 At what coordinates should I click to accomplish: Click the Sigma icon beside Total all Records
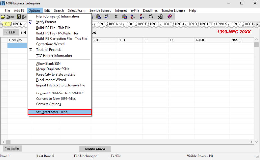click(31, 50)
